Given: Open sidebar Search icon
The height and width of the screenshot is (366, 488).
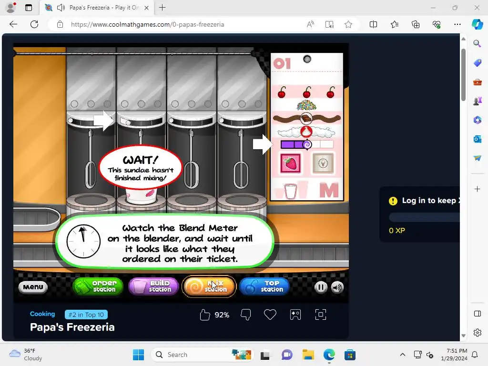Looking at the screenshot, I should tap(477, 43).
